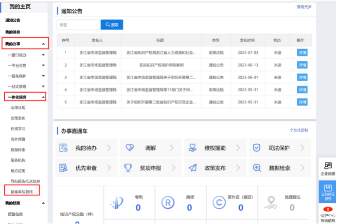
Task: Select 备案单位复核 in the sidebar
Action: point(22,191)
